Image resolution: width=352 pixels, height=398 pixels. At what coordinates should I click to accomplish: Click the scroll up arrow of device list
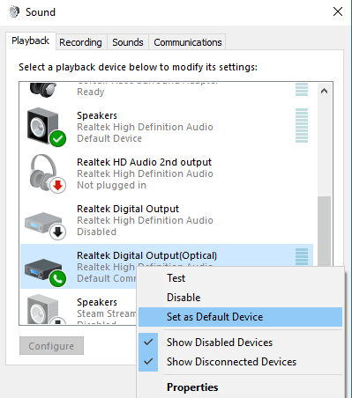coord(324,91)
